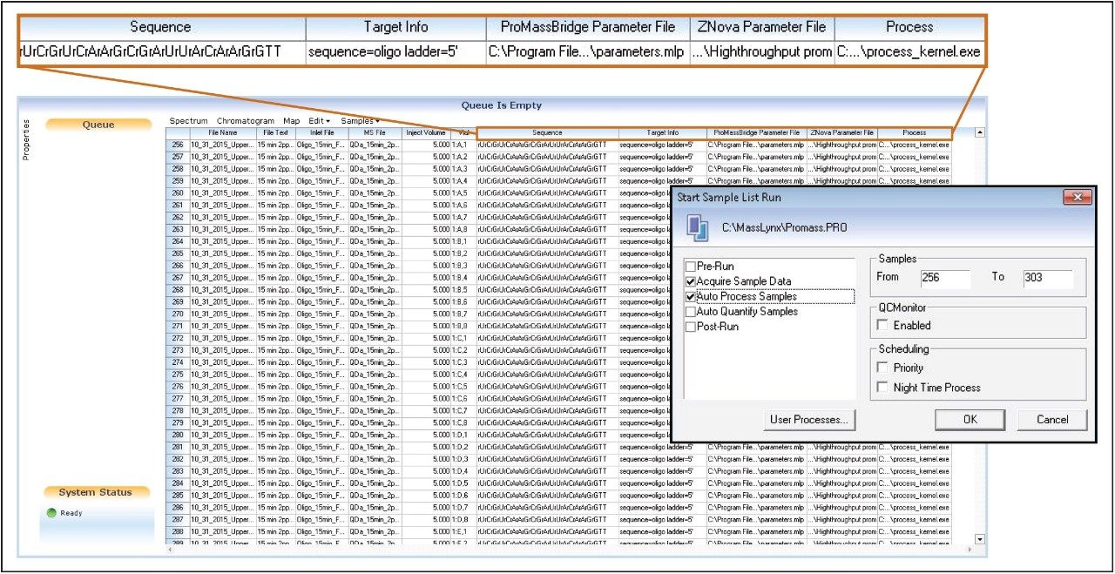
Task: Click vial cell 1:A,5
Action: pos(462,192)
